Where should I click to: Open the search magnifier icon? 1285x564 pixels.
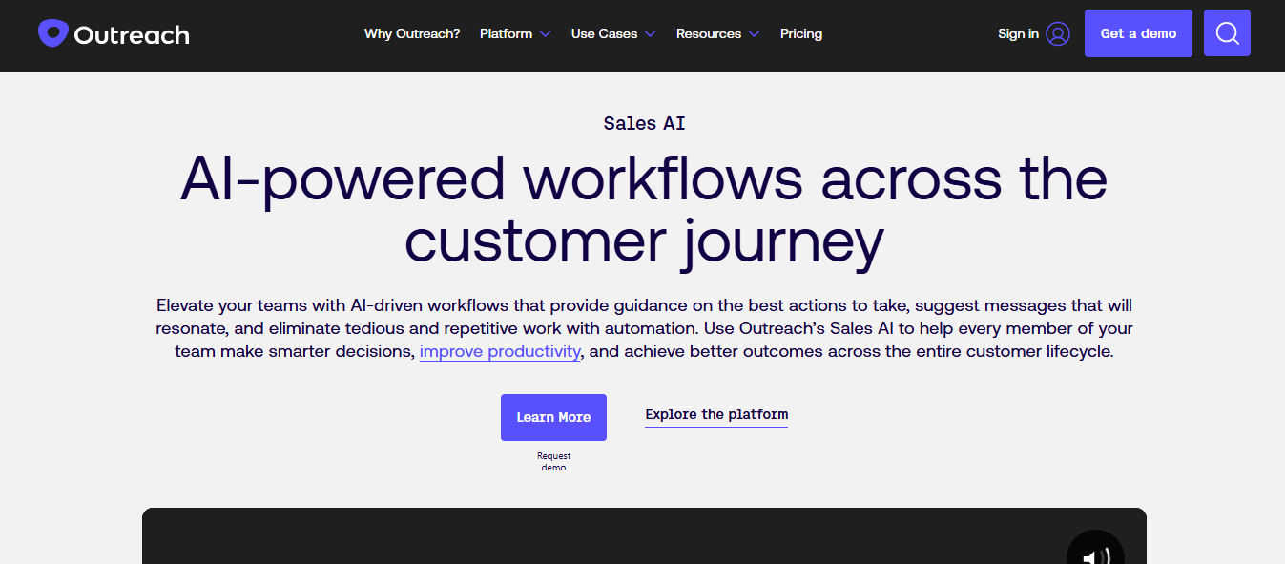click(x=1227, y=32)
